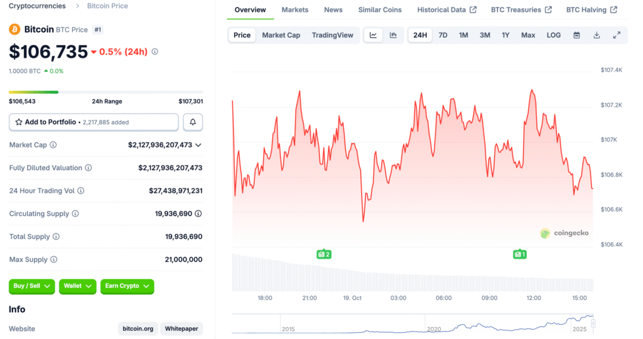Click the 24h Range progress bar

[x=105, y=92]
